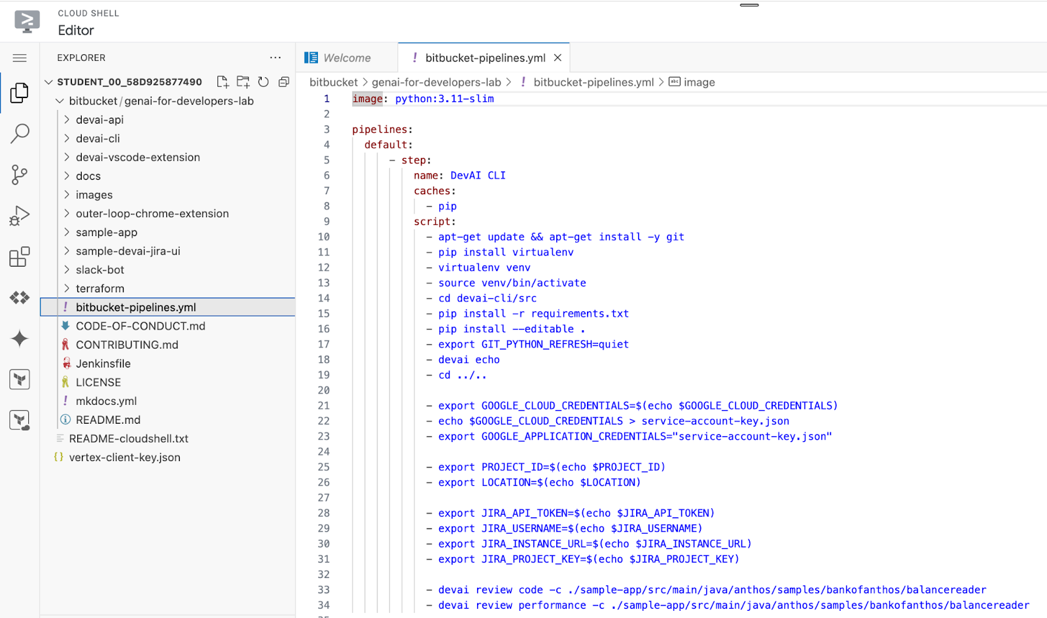
Task: Open the Source Control view icon
Action: click(20, 175)
